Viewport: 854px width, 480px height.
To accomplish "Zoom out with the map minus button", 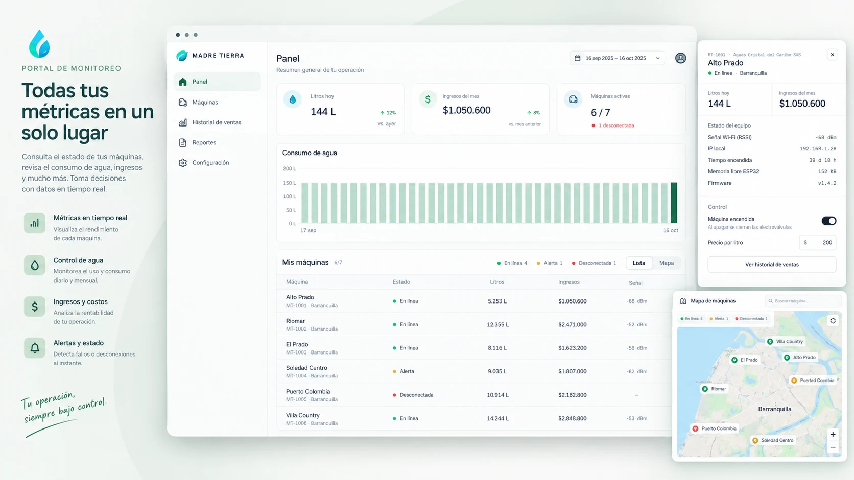I will click(x=833, y=447).
